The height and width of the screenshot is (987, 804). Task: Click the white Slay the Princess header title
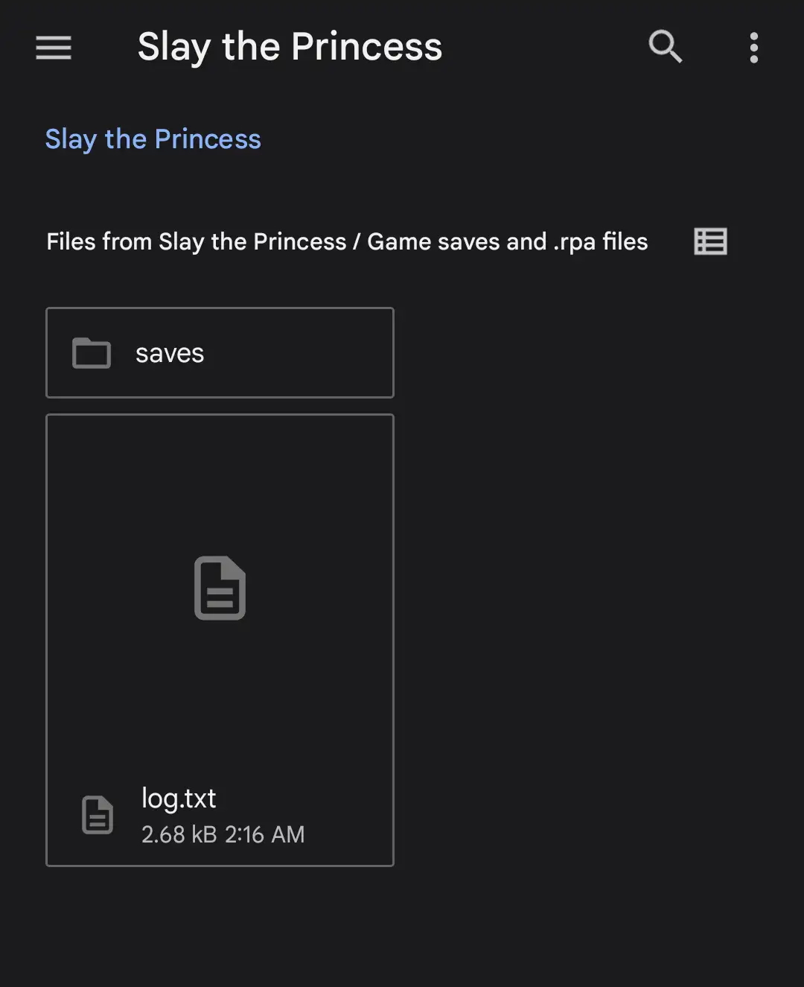pos(290,47)
